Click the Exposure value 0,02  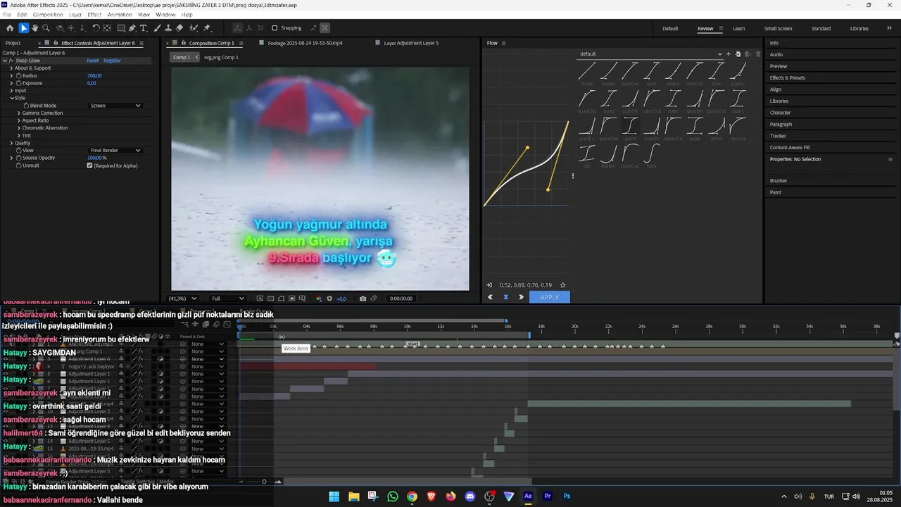92,83
